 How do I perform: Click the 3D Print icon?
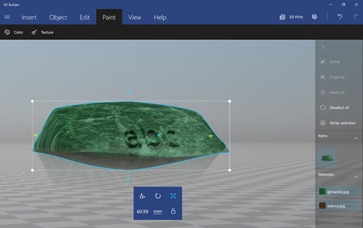[282, 17]
